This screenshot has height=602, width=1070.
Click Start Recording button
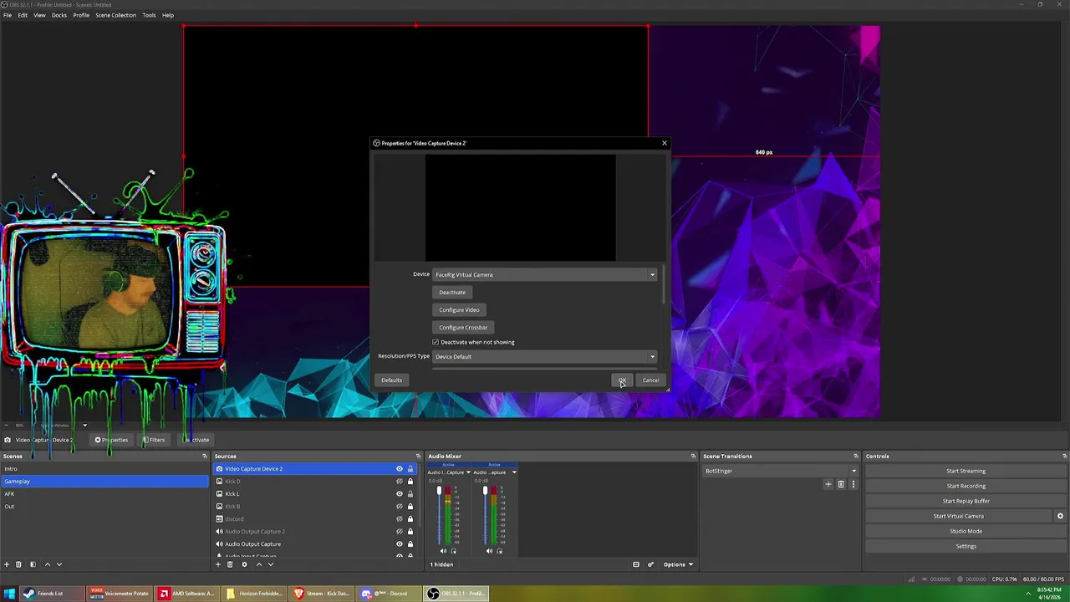tap(966, 486)
